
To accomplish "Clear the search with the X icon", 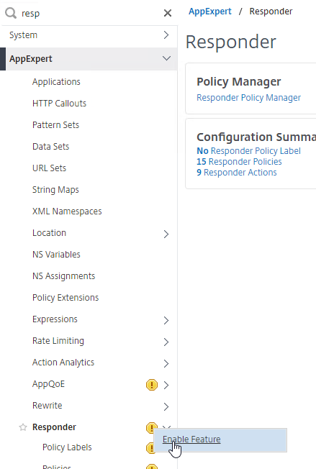I will click(168, 13).
